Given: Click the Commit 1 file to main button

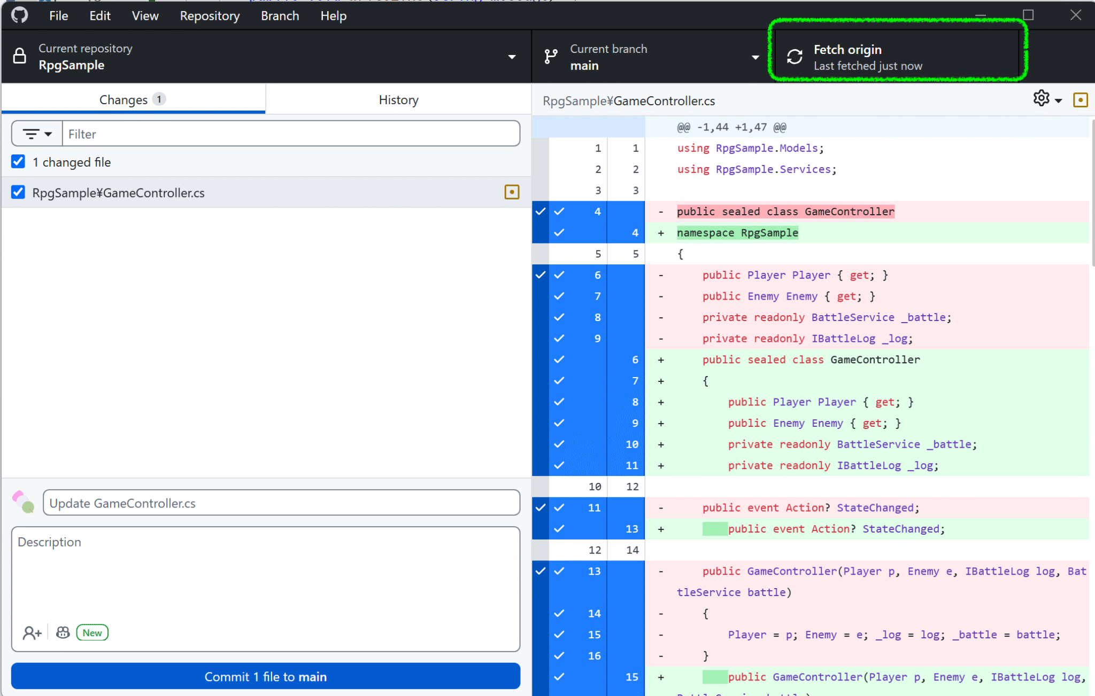Looking at the screenshot, I should point(265,676).
